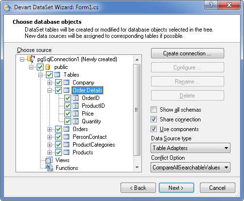
Task: Click the wizard icon in title bar
Action: pos(8,7)
